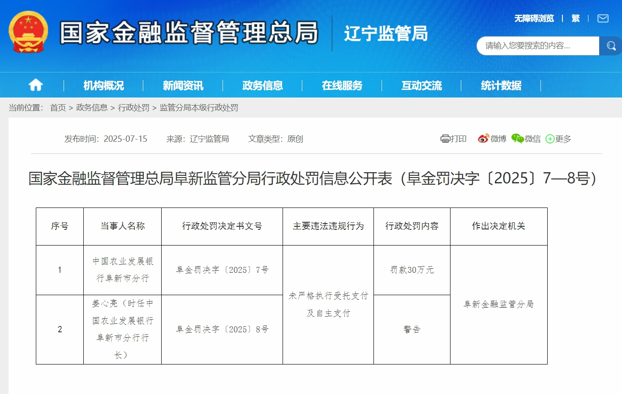622x394 pixels.
Task: Select the publish date 2025-07-15 text
Action: tap(125, 139)
